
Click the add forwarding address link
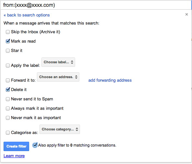click(110, 80)
